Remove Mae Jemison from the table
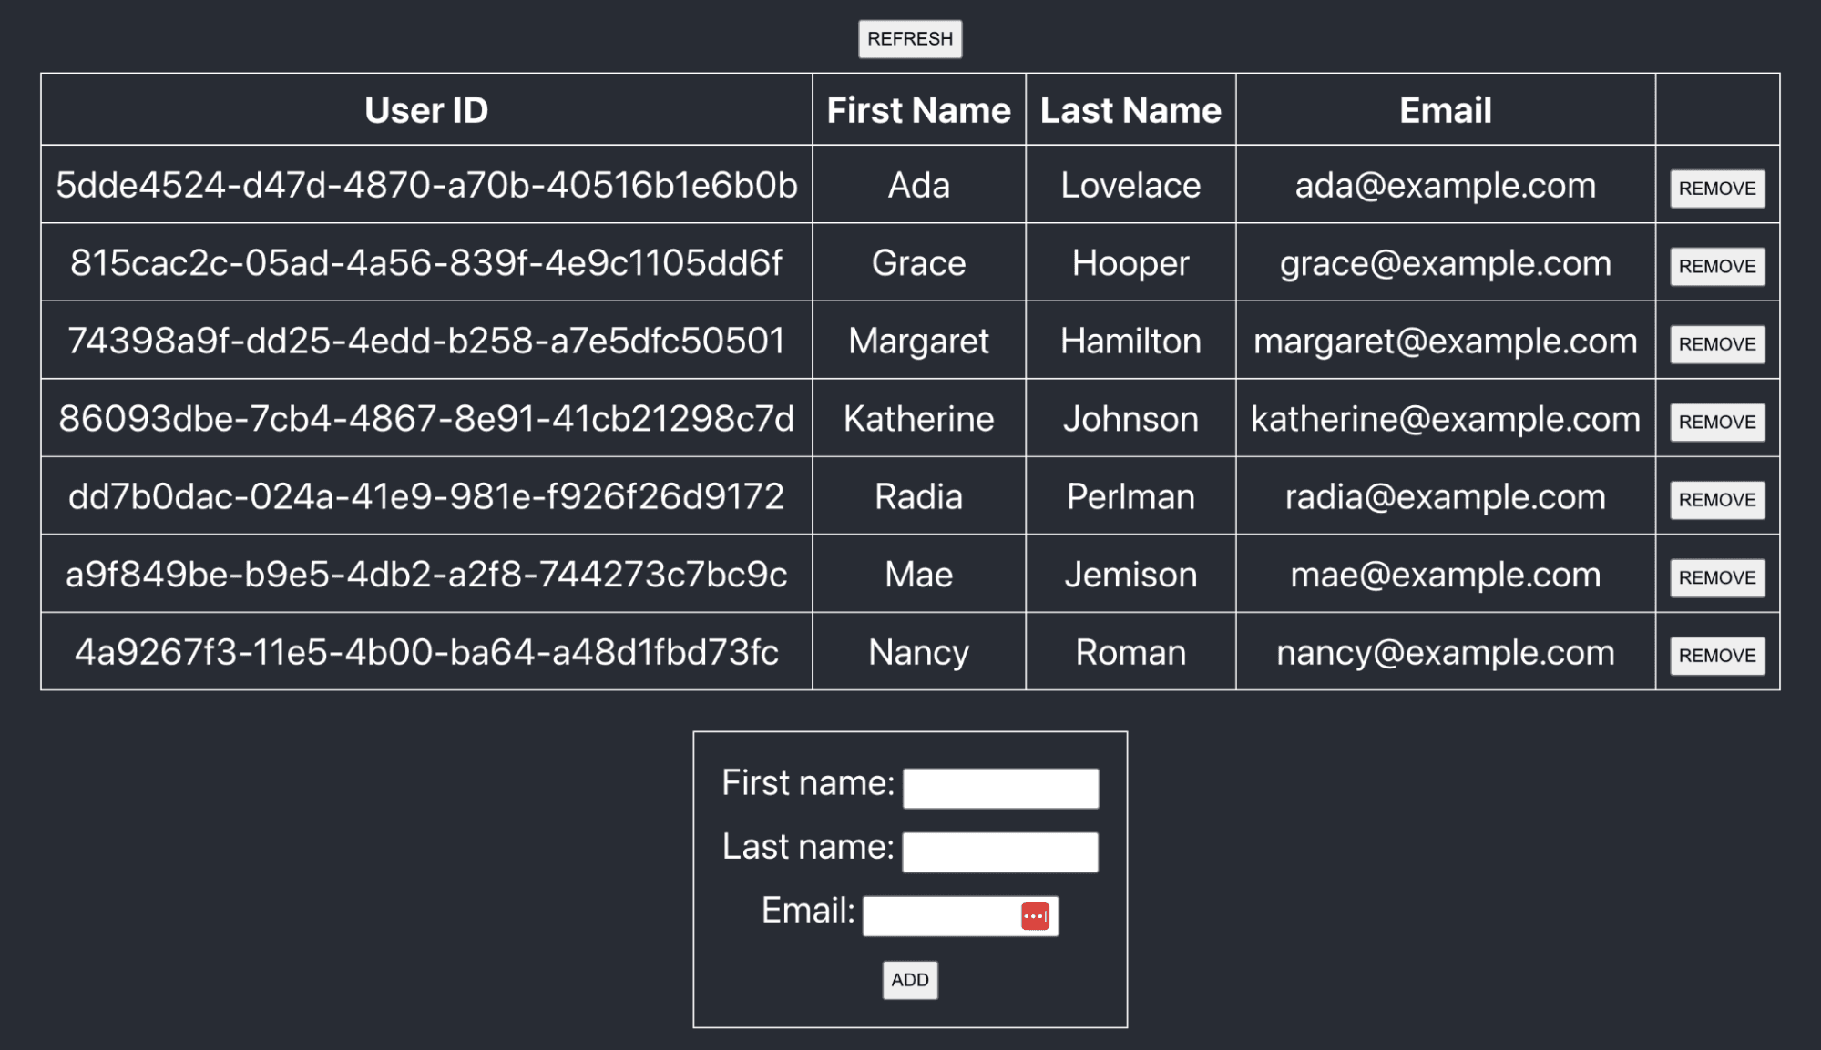 pyautogui.click(x=1716, y=576)
